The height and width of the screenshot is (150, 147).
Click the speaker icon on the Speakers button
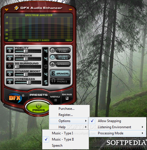click(x=53, y=73)
